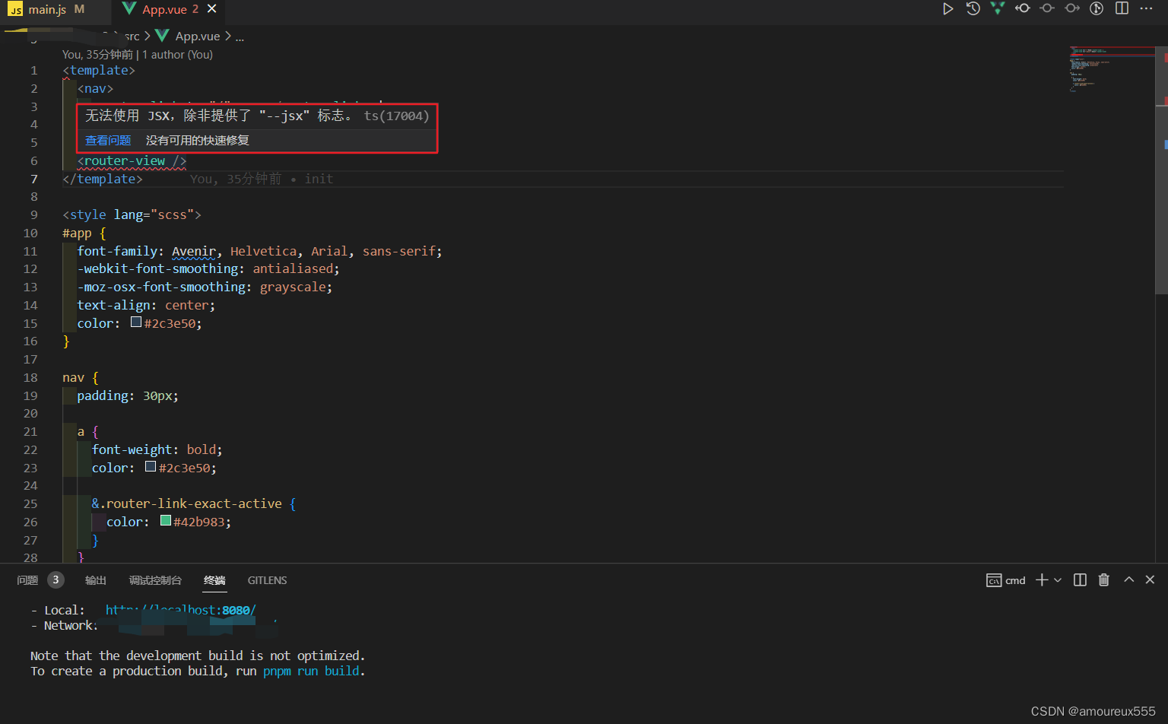Run the file with the play icon

pyautogui.click(x=947, y=9)
